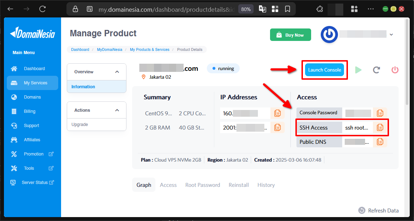Restart the VPS with the reload icon
Viewport: 414px width, 221px height.
[x=376, y=70]
